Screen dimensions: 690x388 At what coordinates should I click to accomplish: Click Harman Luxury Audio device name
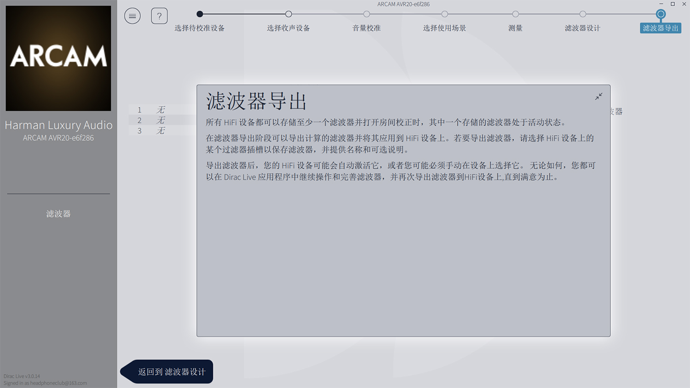click(58, 125)
